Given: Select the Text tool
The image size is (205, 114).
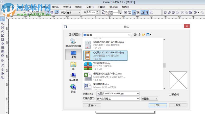Looking at the screenshot, I should pos(2,56).
